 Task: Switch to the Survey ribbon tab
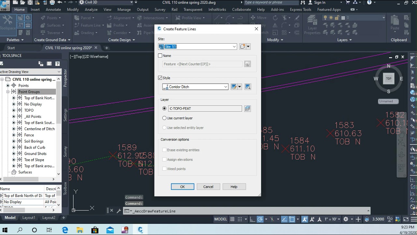(160, 9)
